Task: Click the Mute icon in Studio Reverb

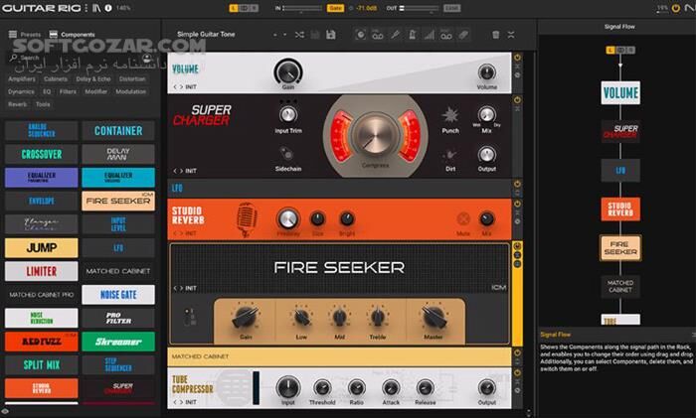Action: tap(463, 219)
